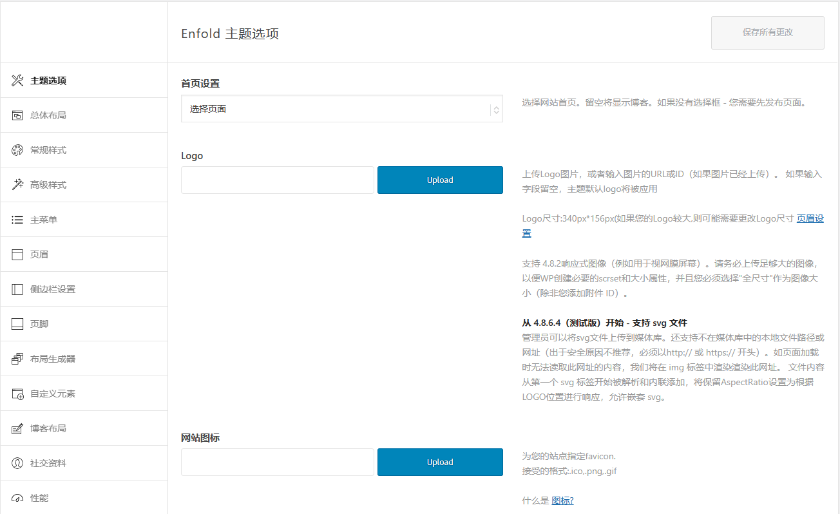Click the Logo field label
The height and width of the screenshot is (514, 840).
click(192, 156)
